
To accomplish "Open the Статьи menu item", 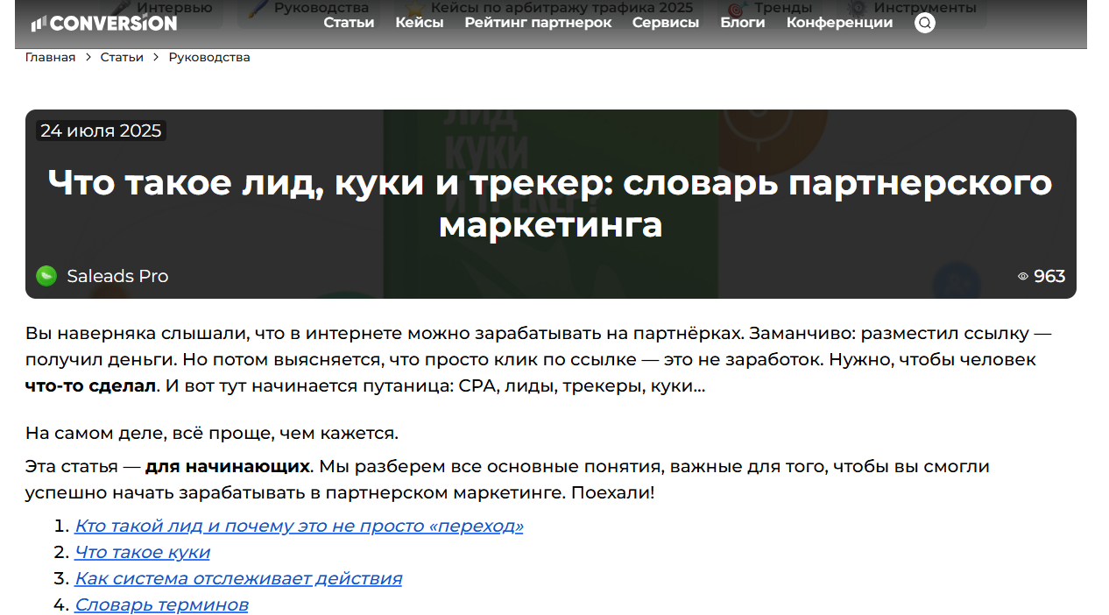I will point(349,23).
